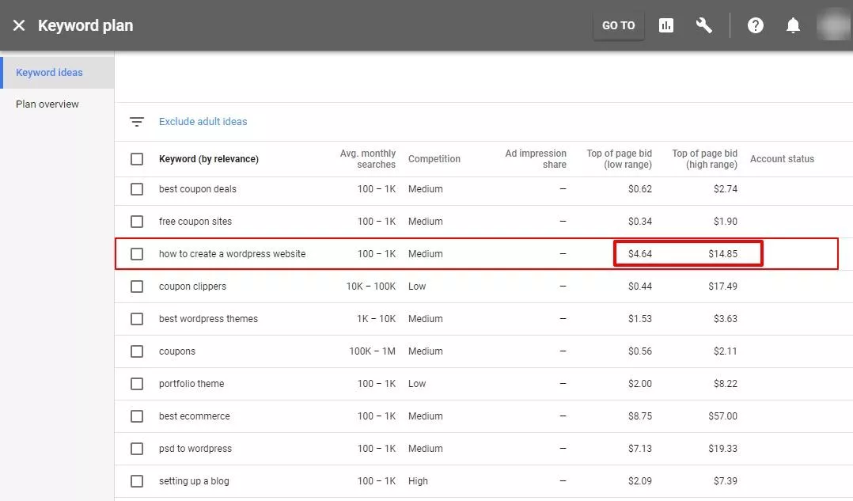Sort by the Competition column header
This screenshot has width=853, height=501.
[434, 159]
